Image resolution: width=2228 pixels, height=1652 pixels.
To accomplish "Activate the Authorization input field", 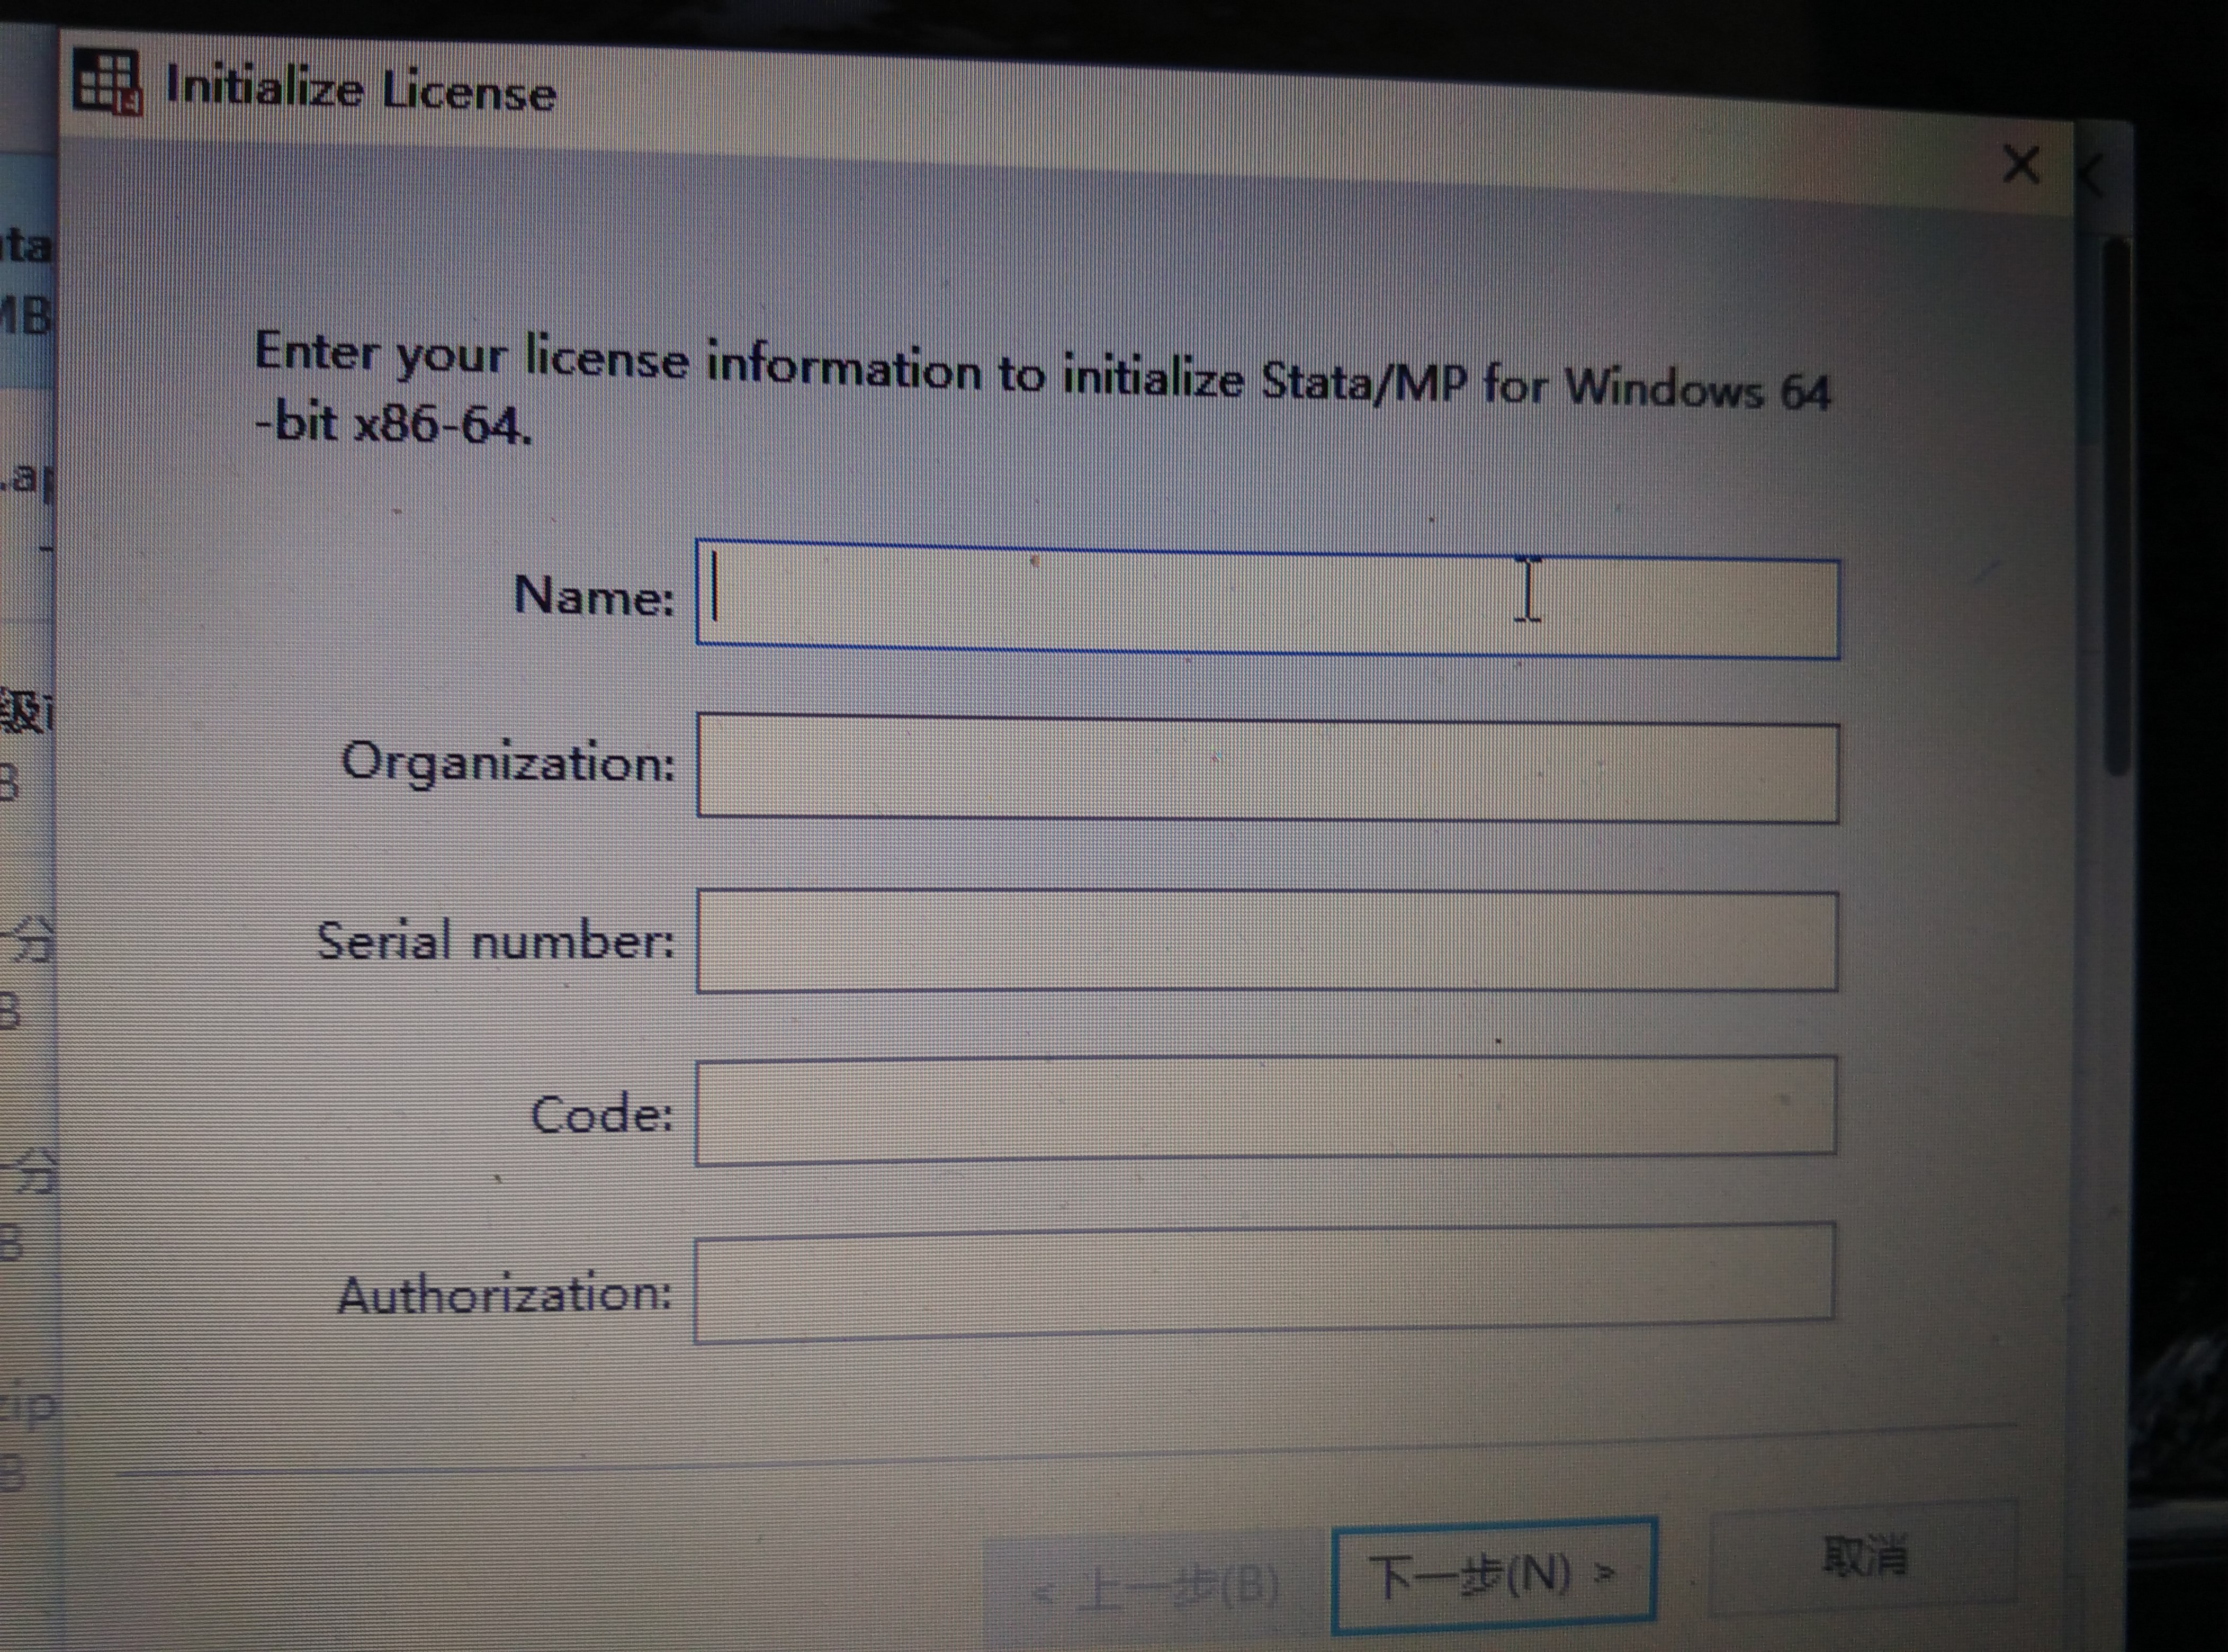I will [1264, 1282].
